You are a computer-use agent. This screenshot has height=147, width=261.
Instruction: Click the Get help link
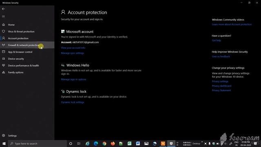[x=217, y=40]
